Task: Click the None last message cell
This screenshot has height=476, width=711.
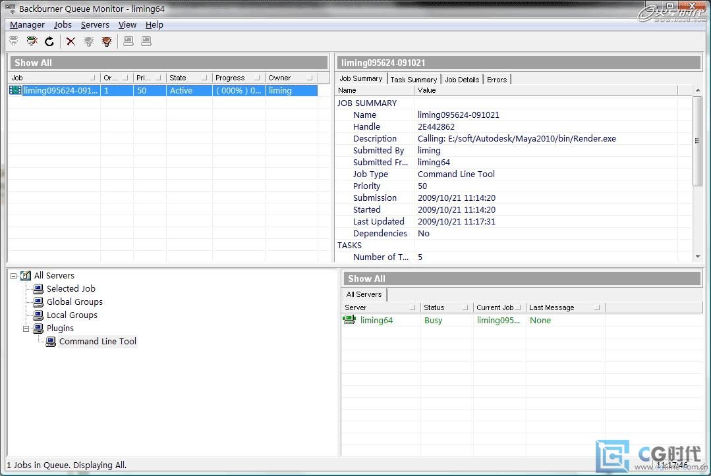Action: (x=540, y=320)
